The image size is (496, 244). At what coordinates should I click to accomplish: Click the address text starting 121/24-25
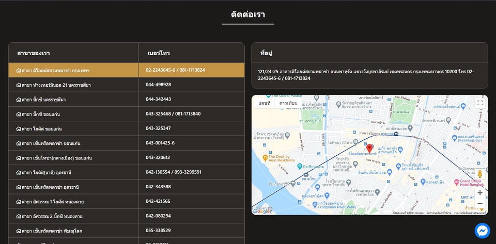click(366, 75)
